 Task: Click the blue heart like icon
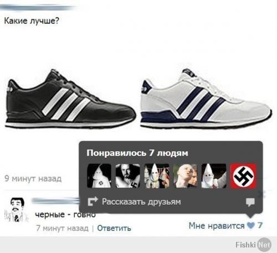pyautogui.click(x=251, y=225)
